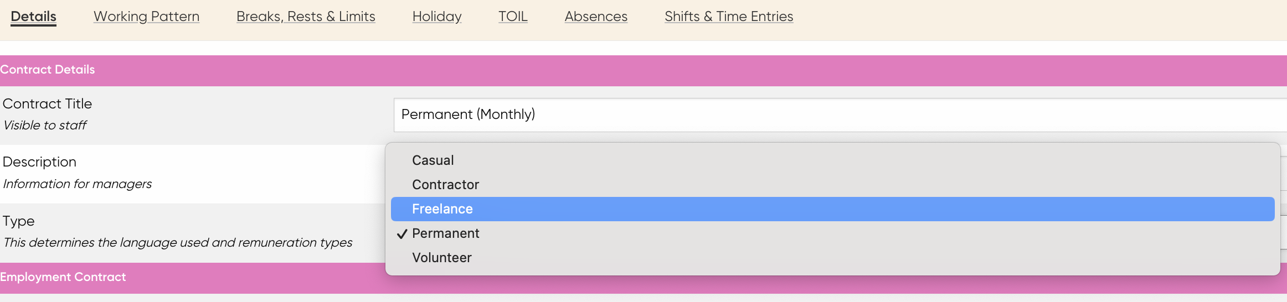This screenshot has width=1287, height=302.
Task: Click the Type field label
Action: point(19,221)
